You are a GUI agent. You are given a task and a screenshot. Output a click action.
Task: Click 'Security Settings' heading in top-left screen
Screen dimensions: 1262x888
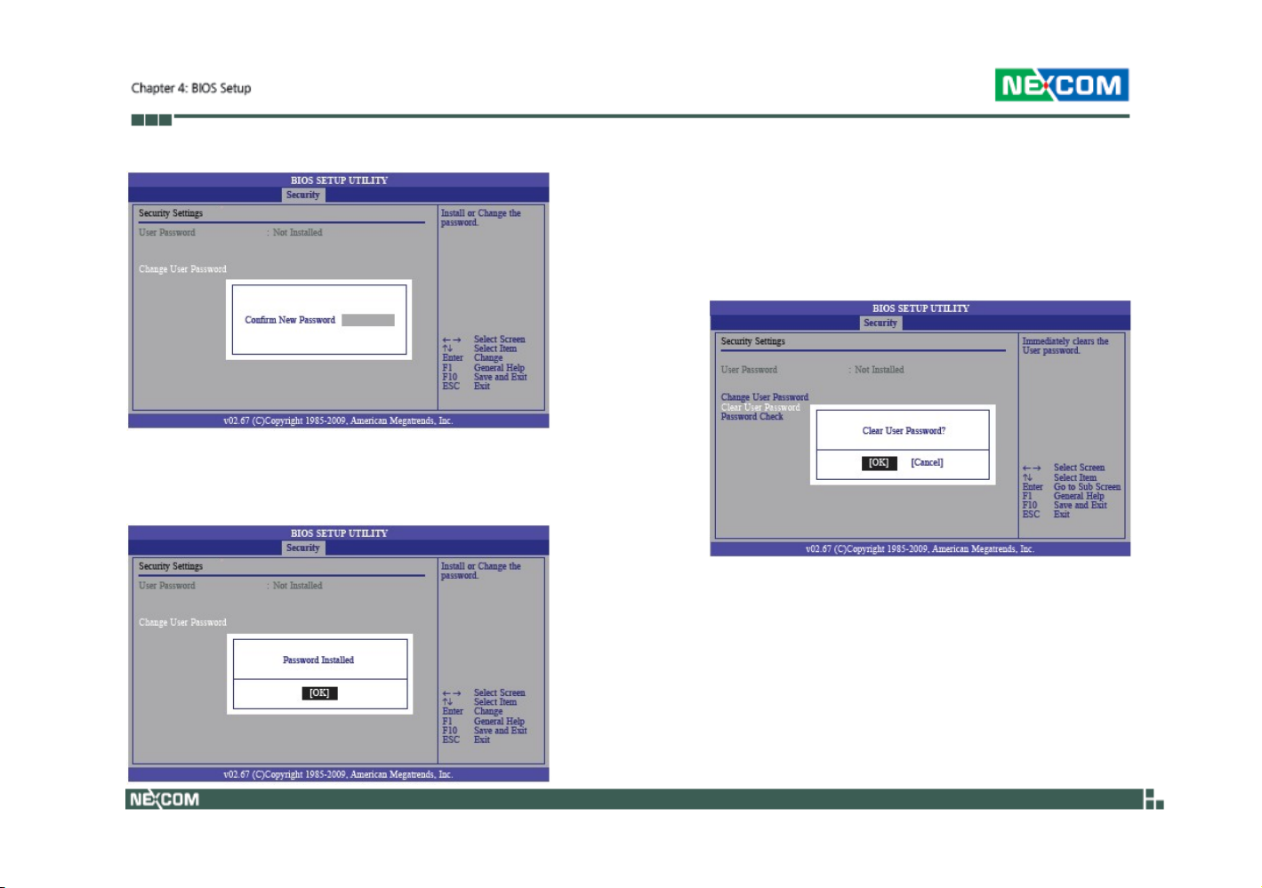click(171, 213)
